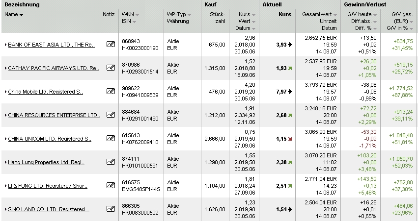Click the note icon for Cathay Pacific Airways

[111, 68]
